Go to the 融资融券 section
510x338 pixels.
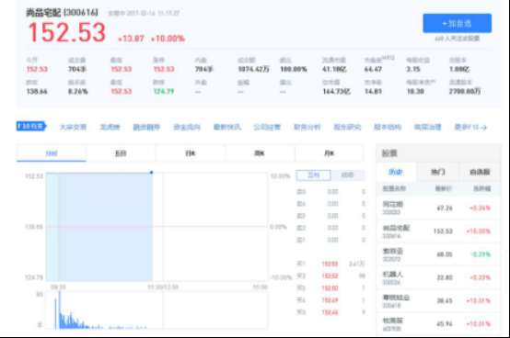point(146,127)
